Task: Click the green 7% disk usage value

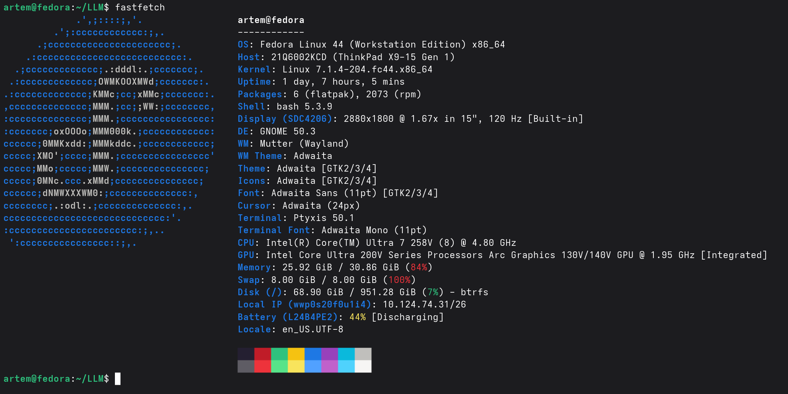Action: pos(433,292)
